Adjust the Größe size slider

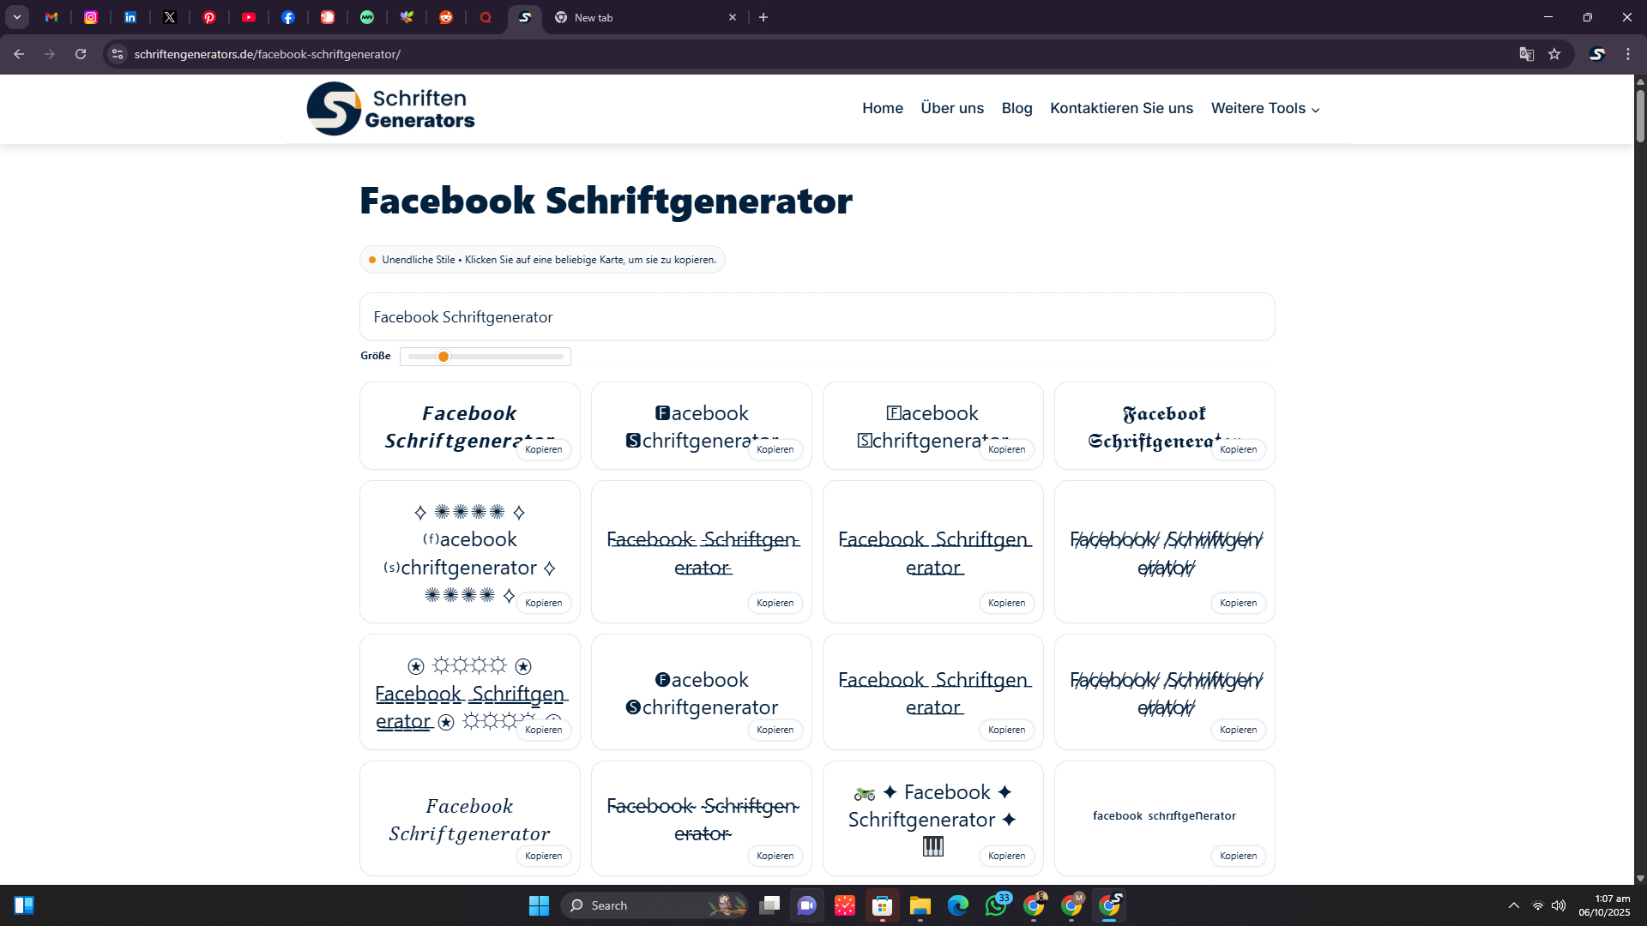[x=443, y=357]
